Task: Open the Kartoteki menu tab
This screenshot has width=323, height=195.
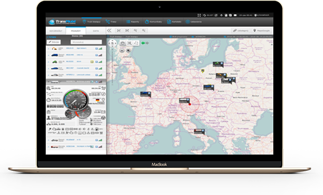Action: pyautogui.click(x=174, y=22)
